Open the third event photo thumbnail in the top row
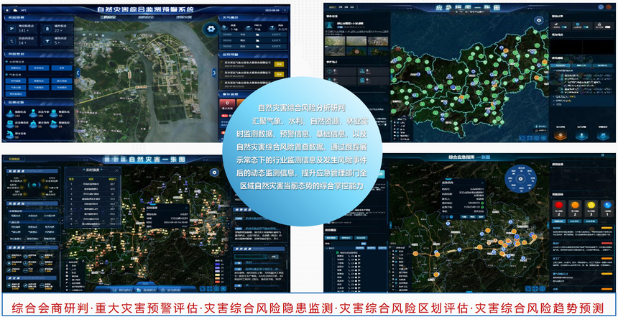 (377, 40)
